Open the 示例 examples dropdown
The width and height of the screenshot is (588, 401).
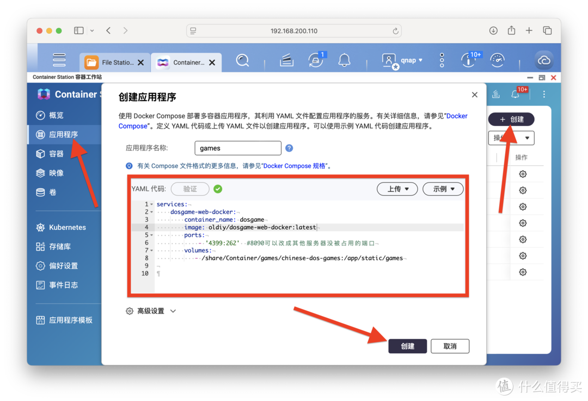443,189
